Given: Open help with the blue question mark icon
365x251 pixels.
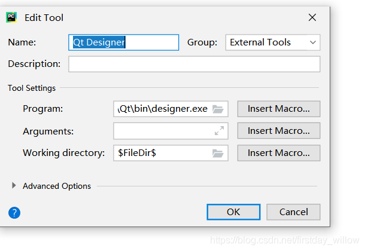Looking at the screenshot, I should (x=14, y=213).
